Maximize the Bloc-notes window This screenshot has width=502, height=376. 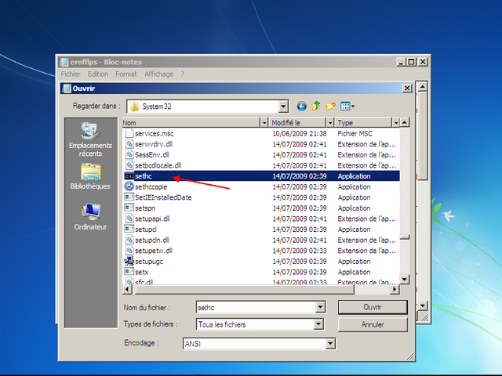tap(412, 62)
